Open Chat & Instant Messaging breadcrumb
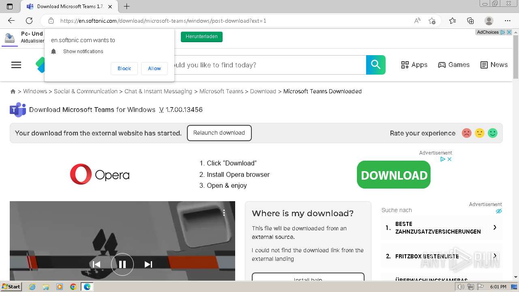Viewport: 519px width, 292px height. coord(158,91)
